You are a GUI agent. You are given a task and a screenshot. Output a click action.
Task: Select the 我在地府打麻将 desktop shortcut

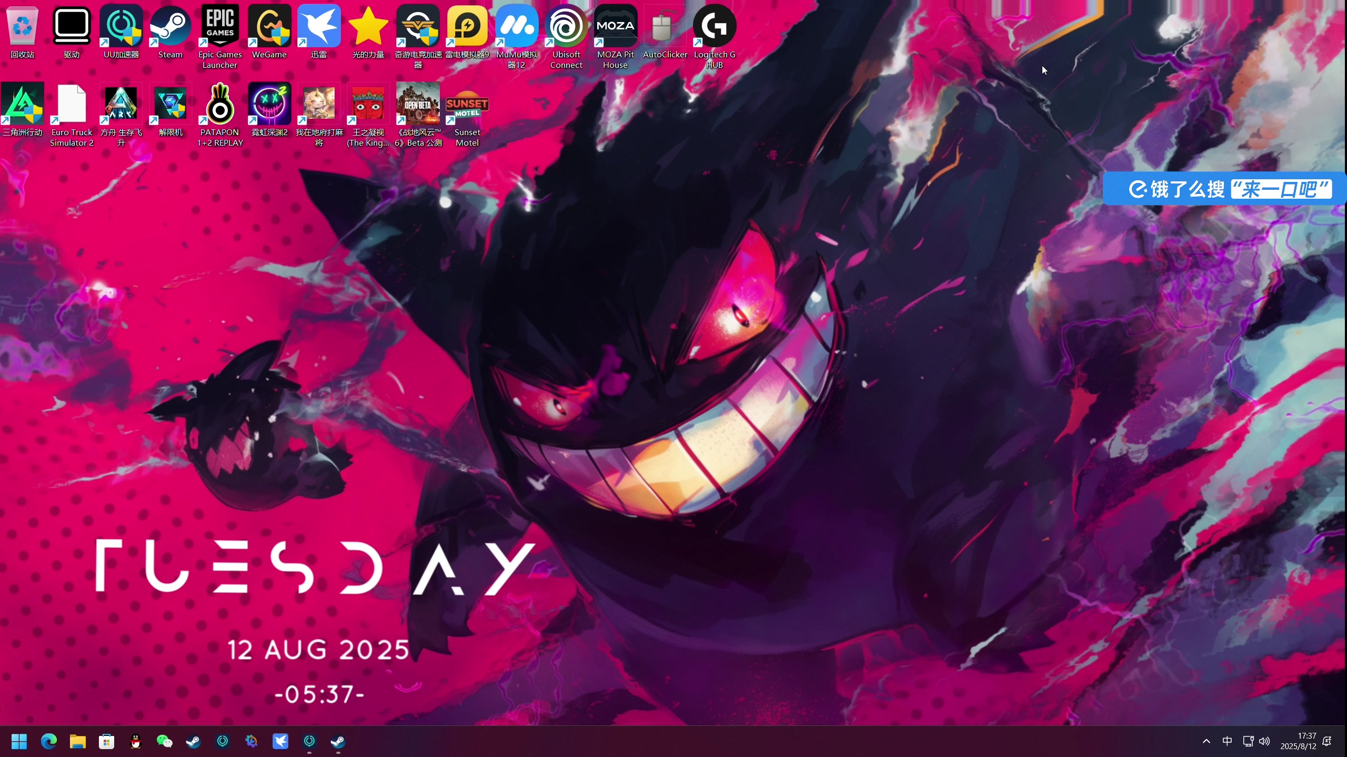319,116
